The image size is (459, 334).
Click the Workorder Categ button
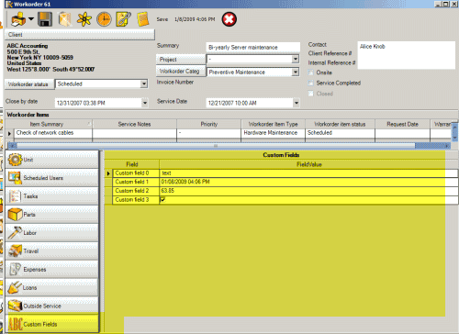pos(181,72)
